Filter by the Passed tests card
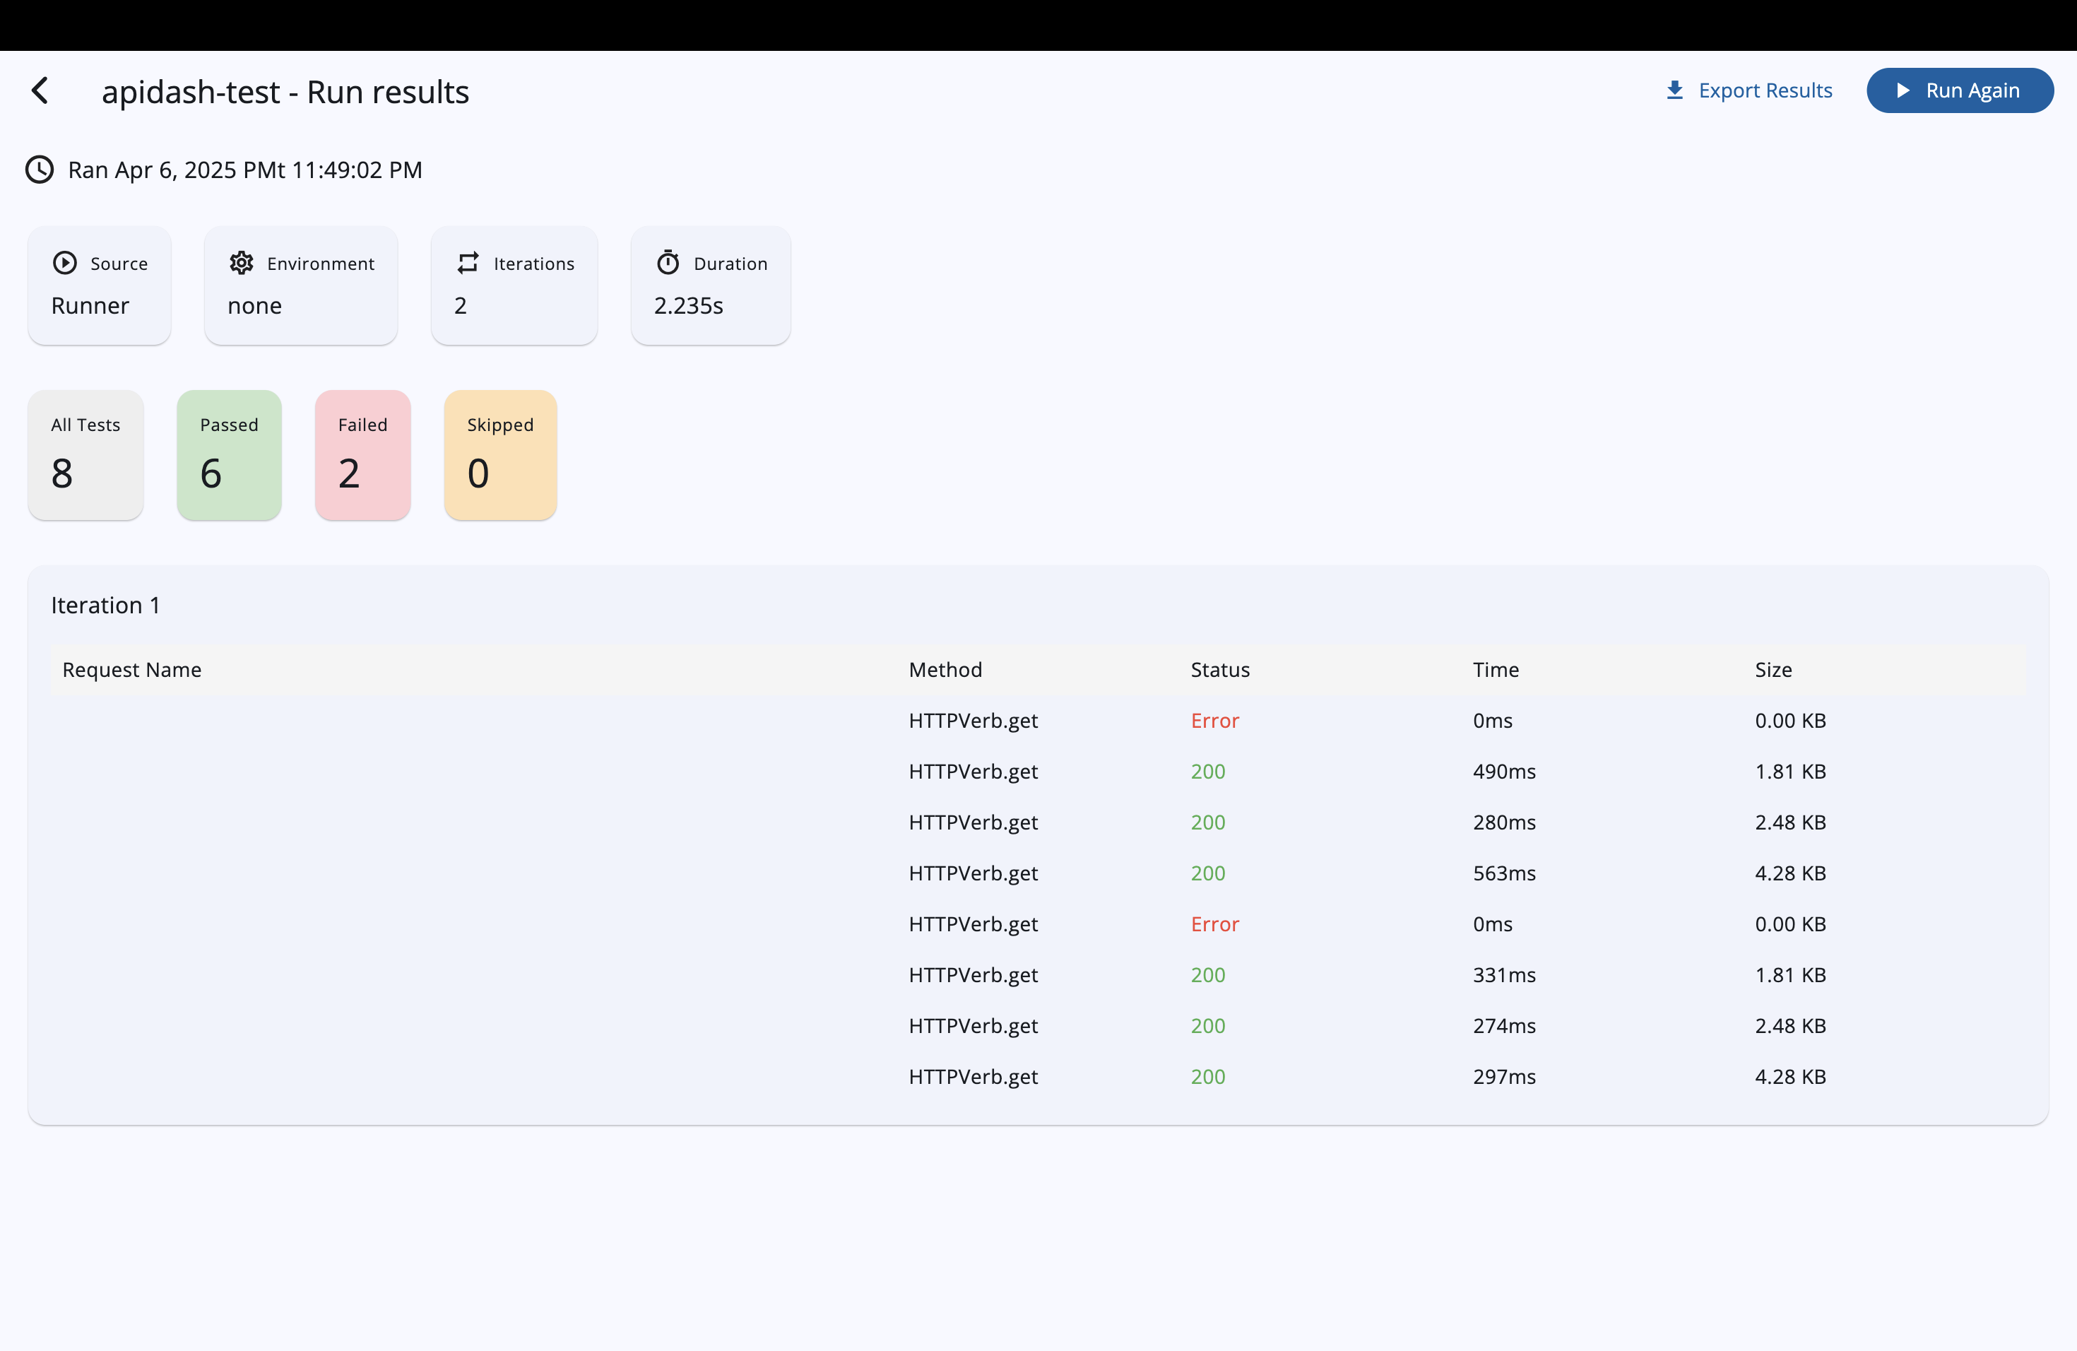Viewport: 2077px width, 1351px height. click(x=229, y=455)
